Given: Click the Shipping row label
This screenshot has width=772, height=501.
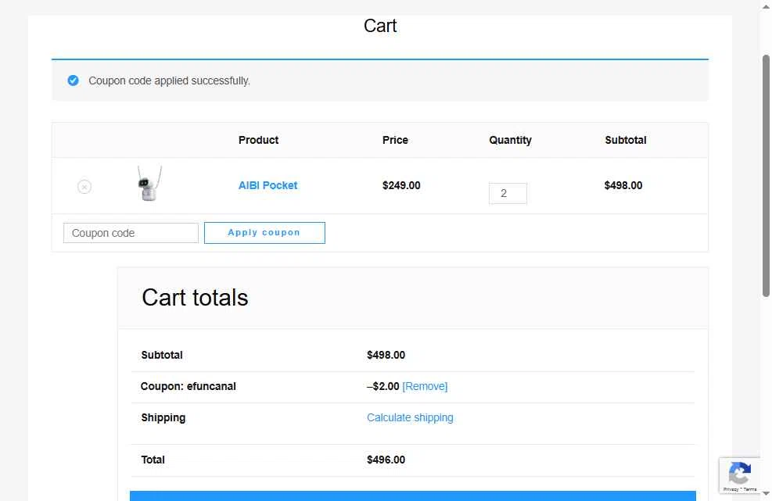Looking at the screenshot, I should tap(163, 418).
